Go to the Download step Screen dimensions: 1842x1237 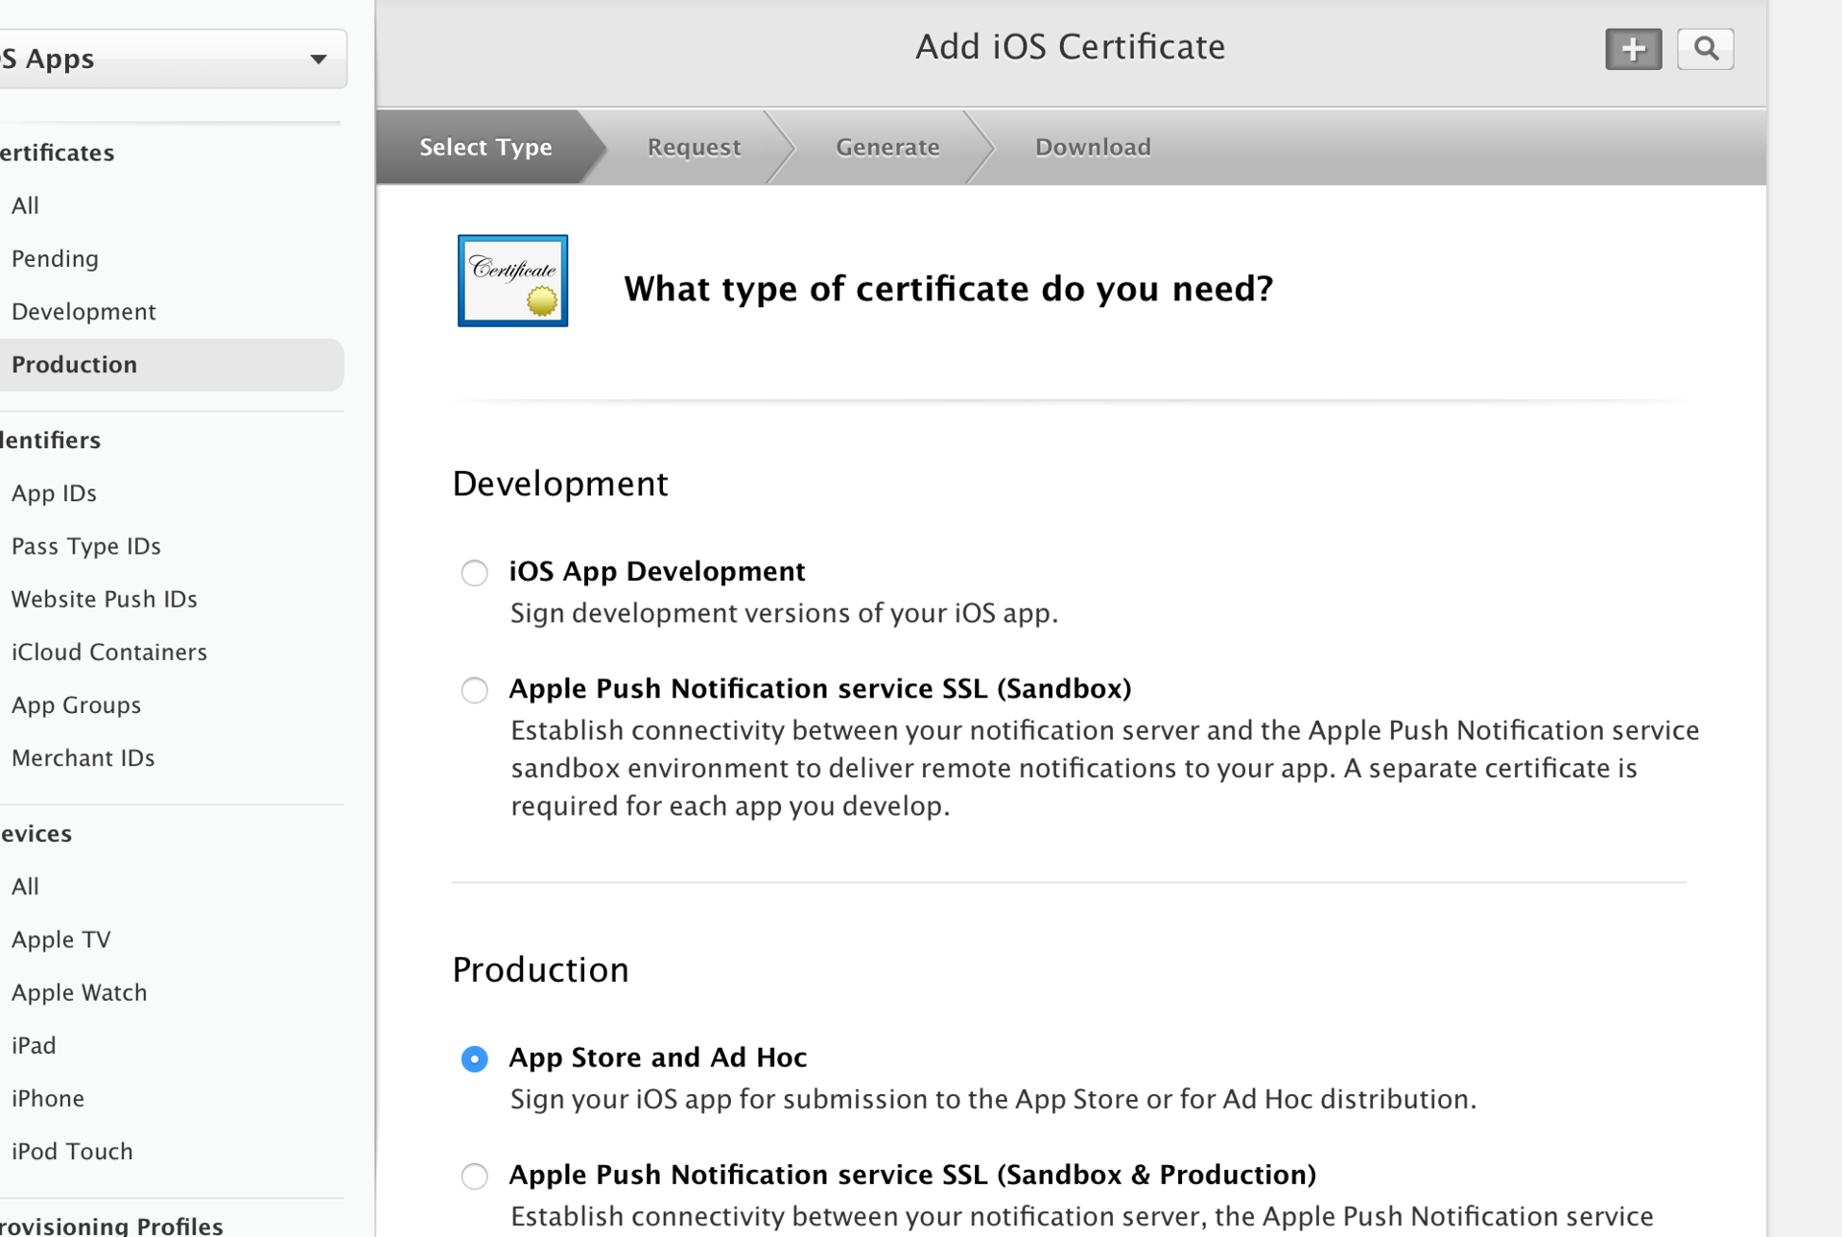(1093, 147)
